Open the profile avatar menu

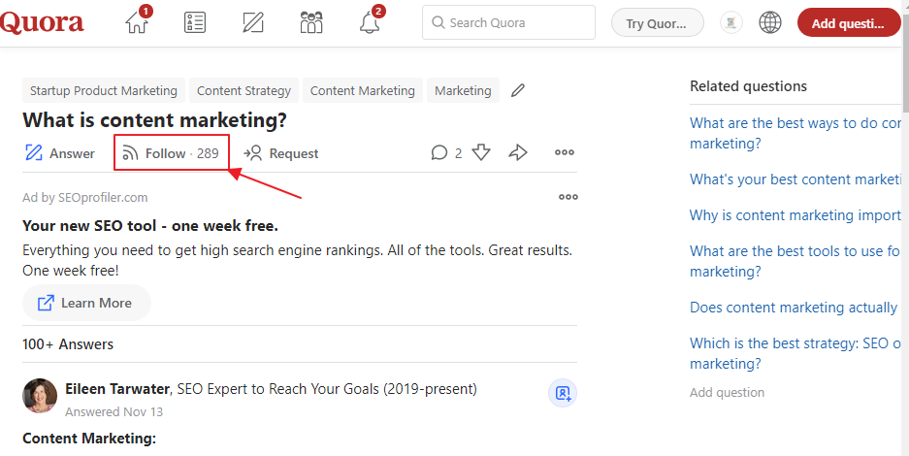pos(730,22)
